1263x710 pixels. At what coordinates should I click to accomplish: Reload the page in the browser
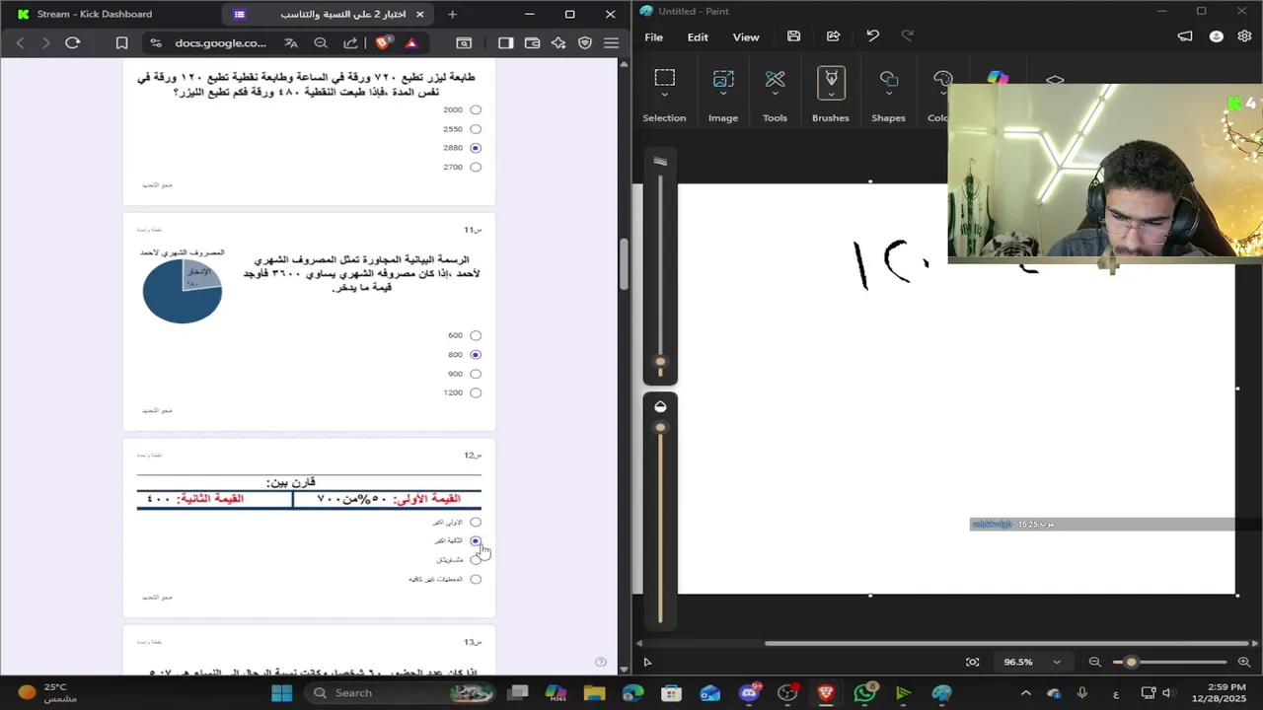(x=72, y=42)
